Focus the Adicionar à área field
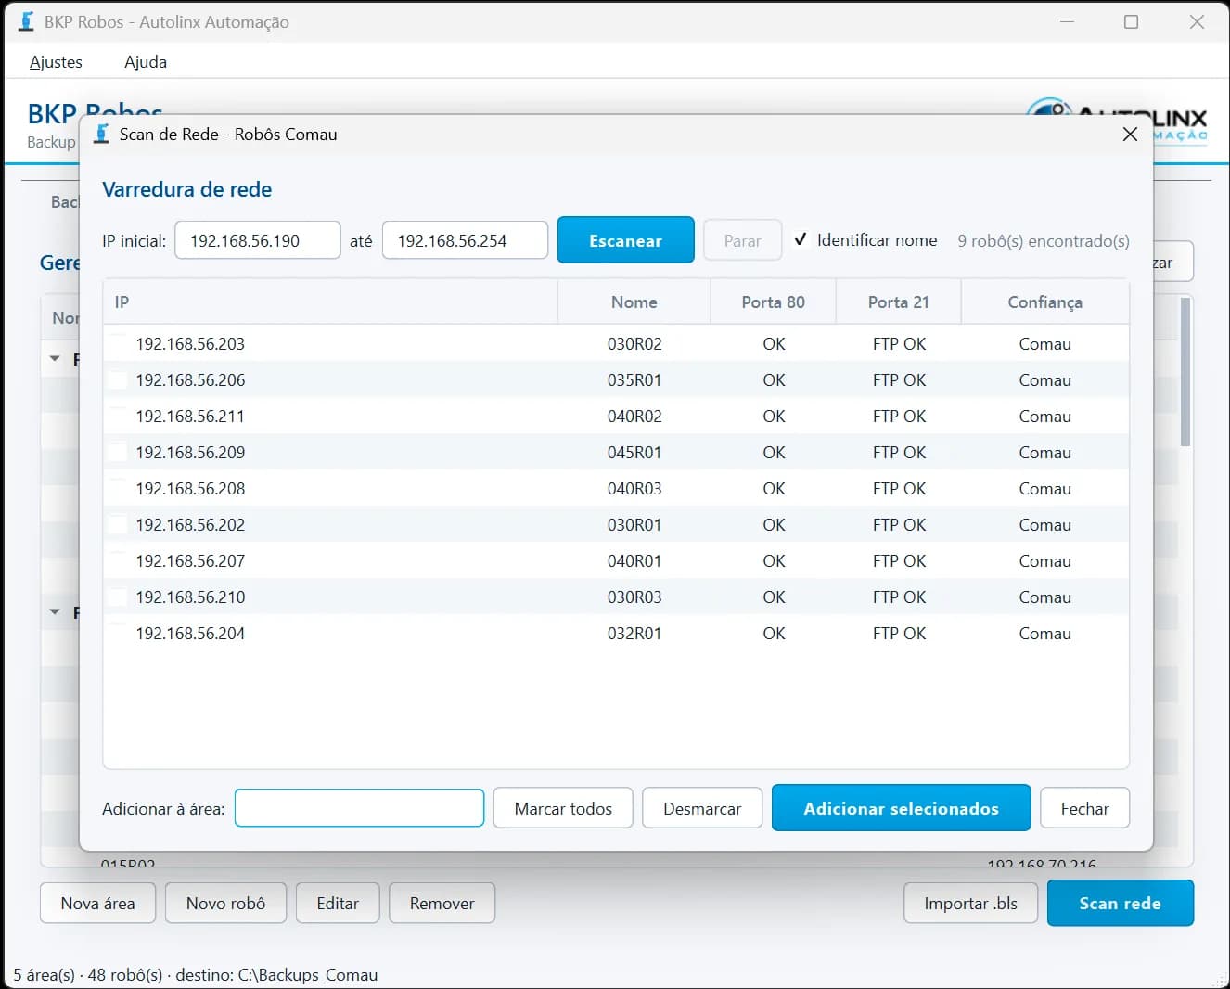This screenshot has width=1230, height=989. click(x=359, y=808)
